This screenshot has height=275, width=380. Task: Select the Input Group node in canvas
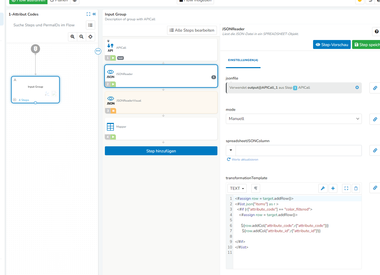pyautogui.click(x=36, y=90)
